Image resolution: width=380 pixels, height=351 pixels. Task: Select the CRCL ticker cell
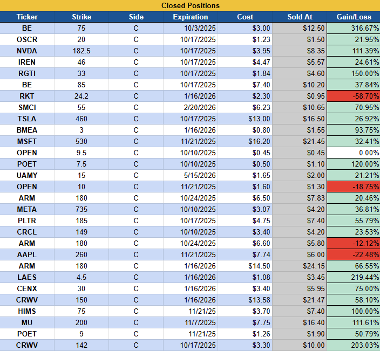coord(27,232)
